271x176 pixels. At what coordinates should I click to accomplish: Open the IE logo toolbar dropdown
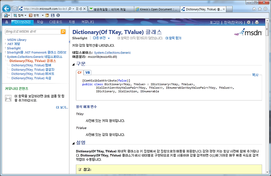(7, 15)
